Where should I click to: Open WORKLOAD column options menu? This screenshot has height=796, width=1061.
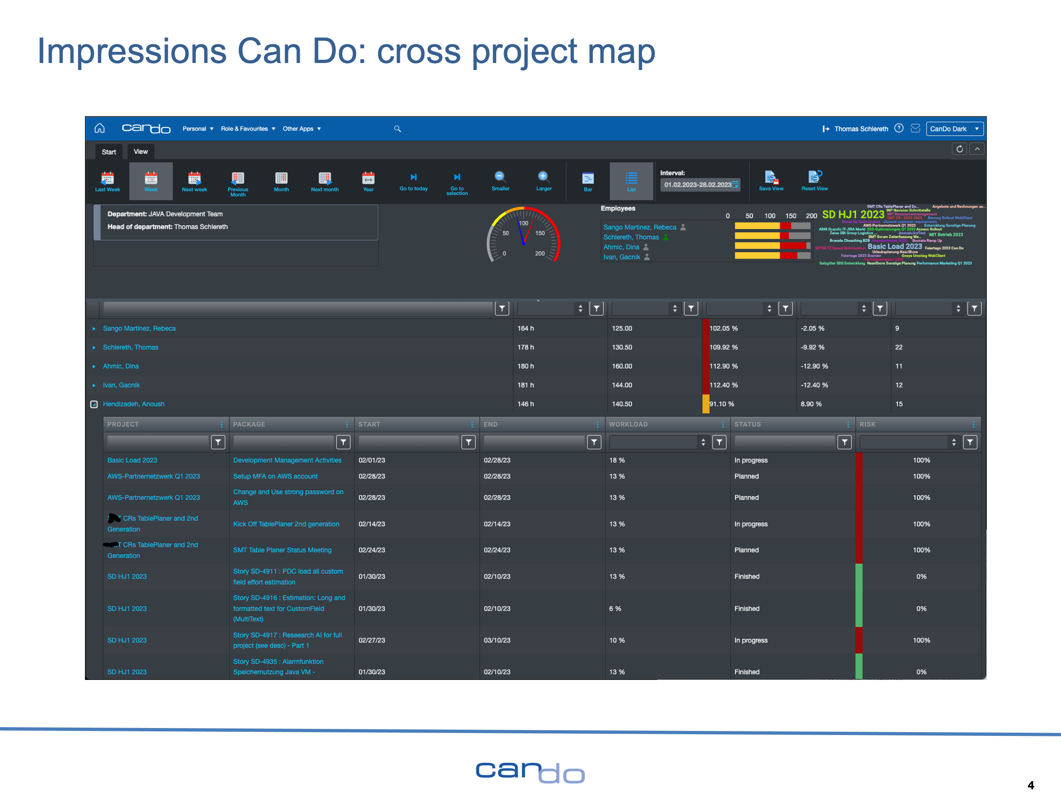click(x=723, y=425)
